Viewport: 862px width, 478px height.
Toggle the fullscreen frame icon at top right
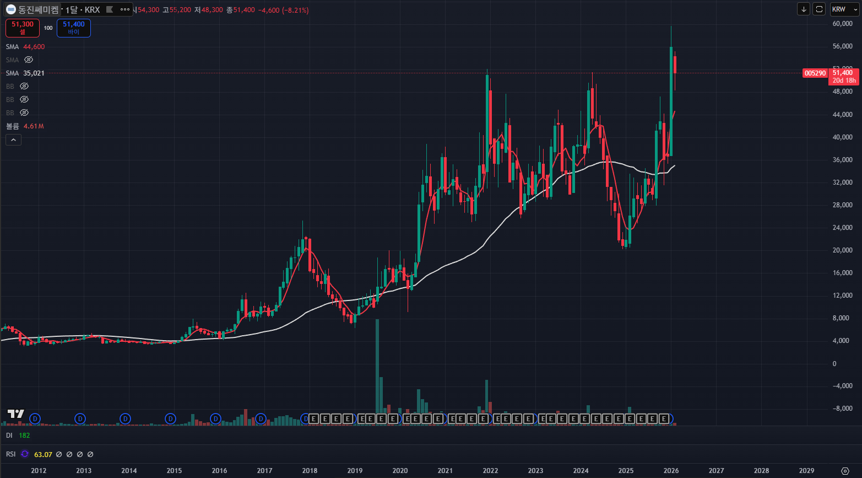[819, 9]
